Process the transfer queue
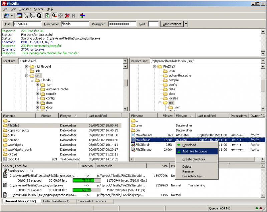 54,15
